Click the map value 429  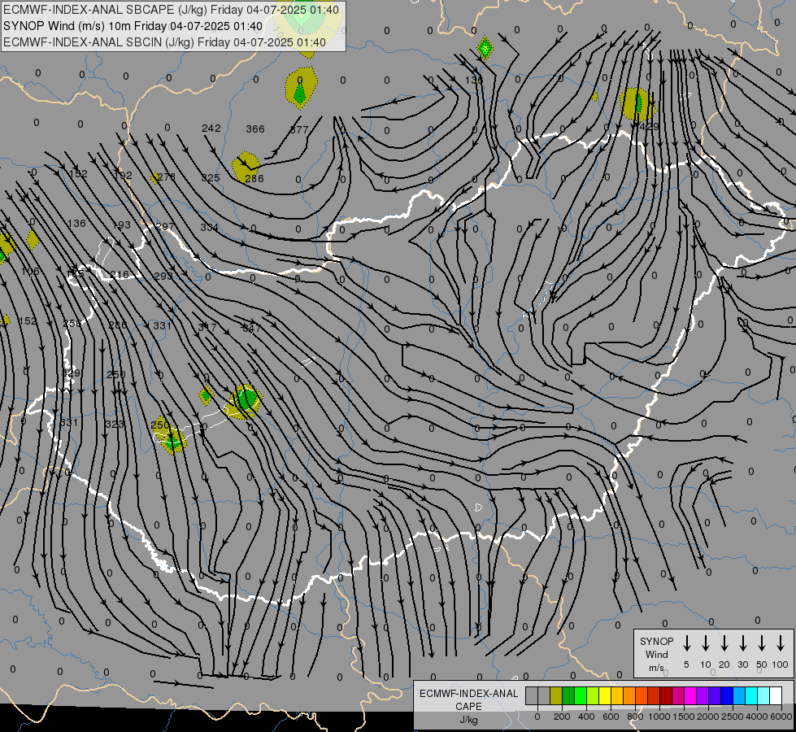click(x=650, y=126)
